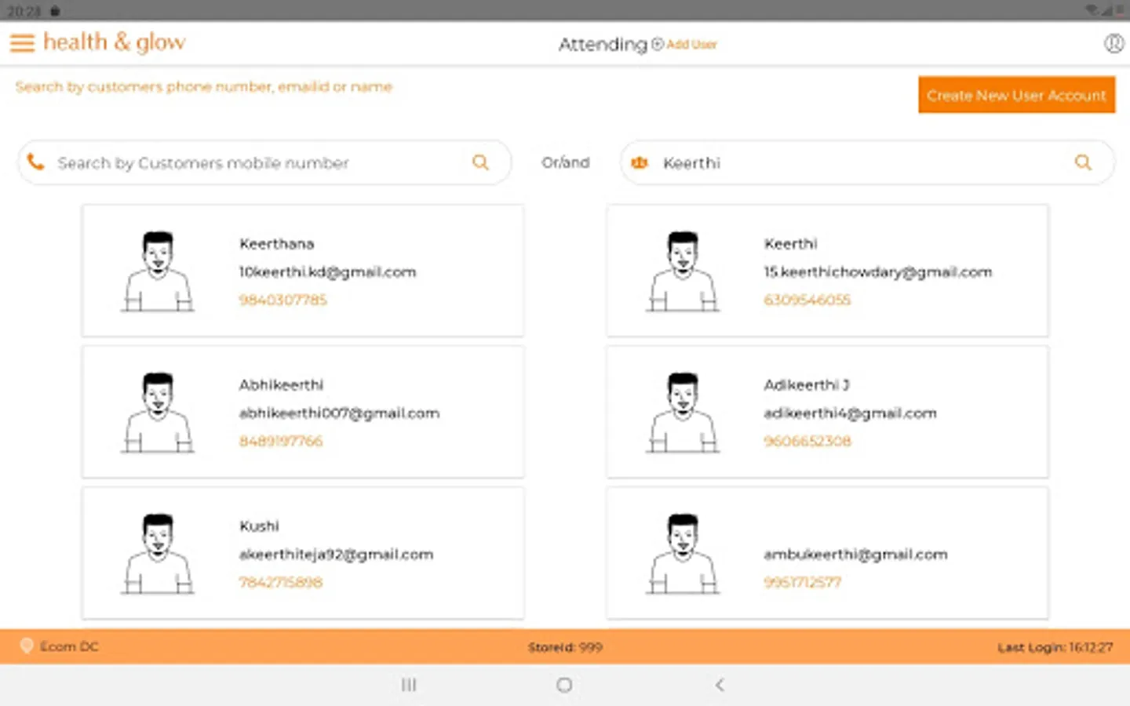Tap the people icon beside Keerthi
Image resolution: width=1130 pixels, height=706 pixels.
(x=640, y=162)
